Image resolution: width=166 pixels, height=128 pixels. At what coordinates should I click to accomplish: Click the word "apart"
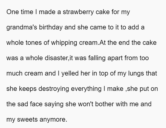tap(115, 58)
